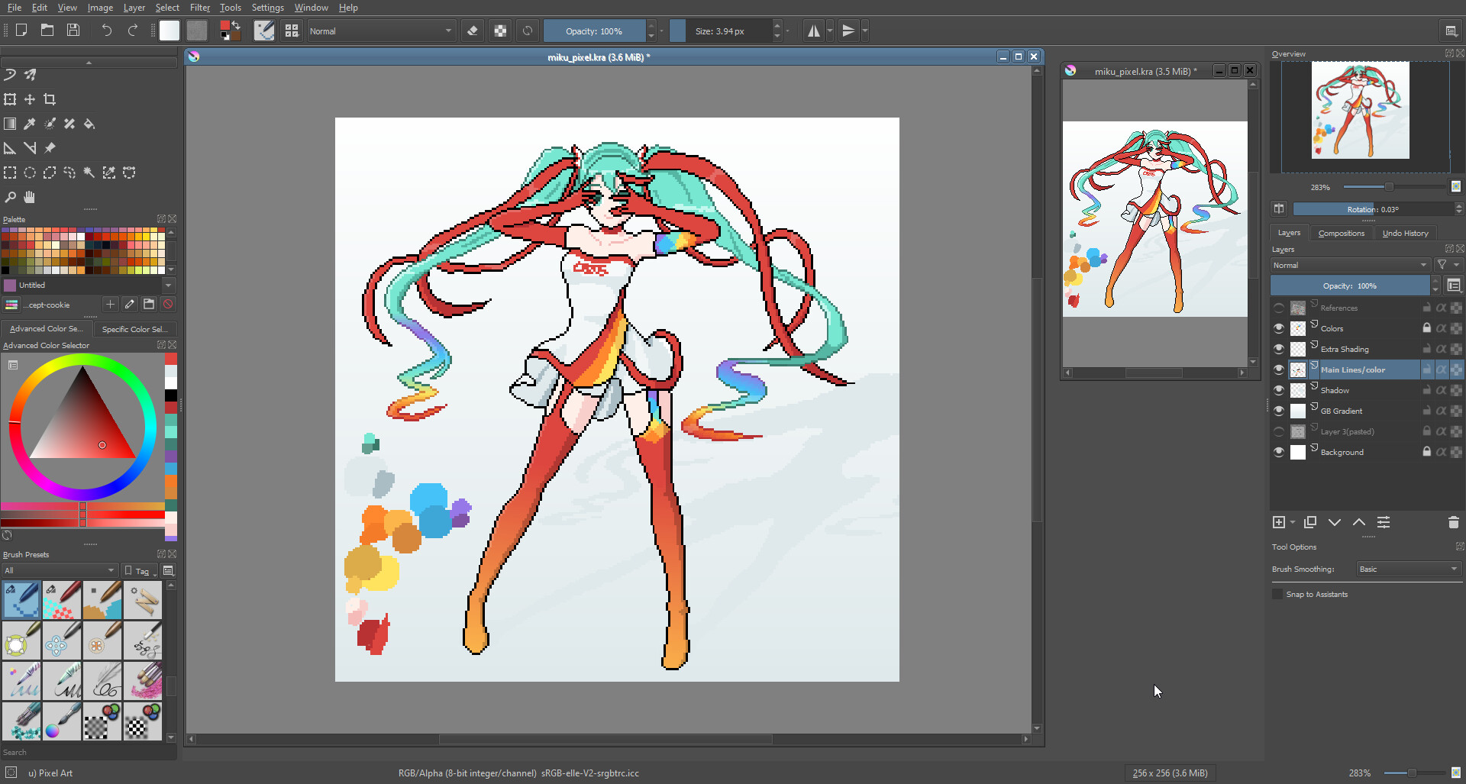The width and height of the screenshot is (1466, 784).
Task: Select the Color Sampler eyedropper tool
Action: pyautogui.click(x=30, y=124)
